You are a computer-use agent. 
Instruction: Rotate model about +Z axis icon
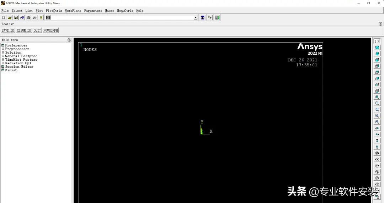[377, 178]
